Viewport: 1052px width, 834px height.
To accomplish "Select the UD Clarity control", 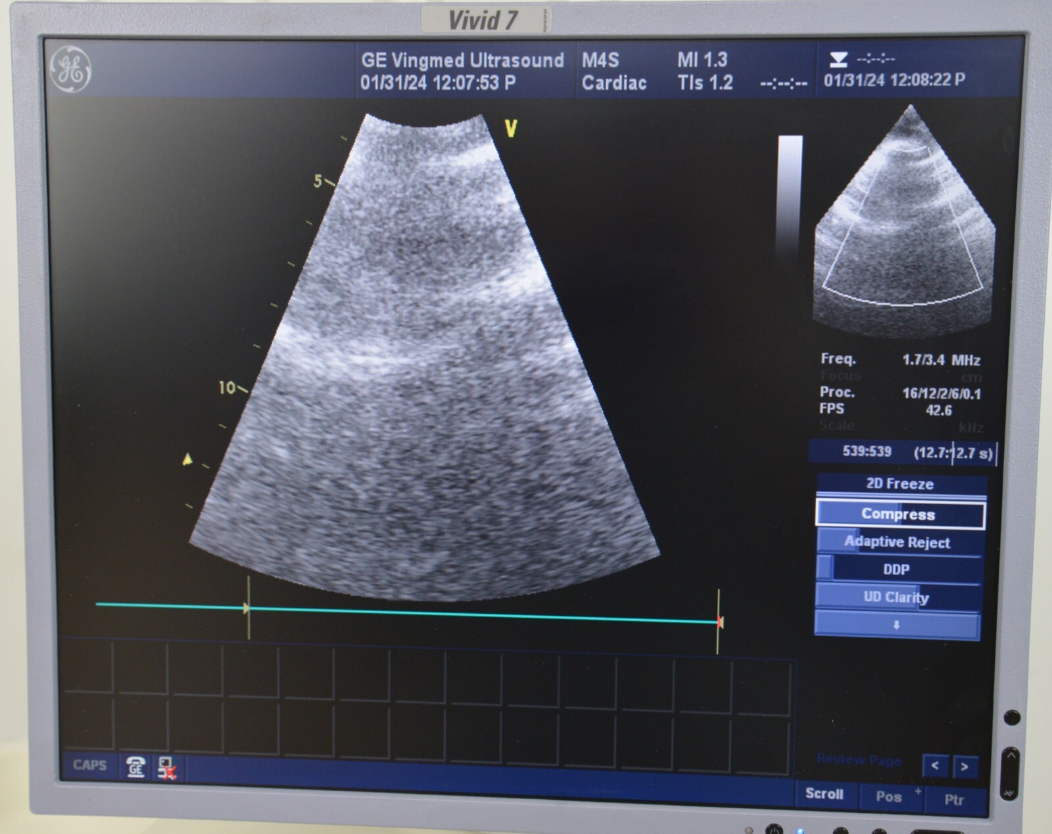I will (x=897, y=597).
